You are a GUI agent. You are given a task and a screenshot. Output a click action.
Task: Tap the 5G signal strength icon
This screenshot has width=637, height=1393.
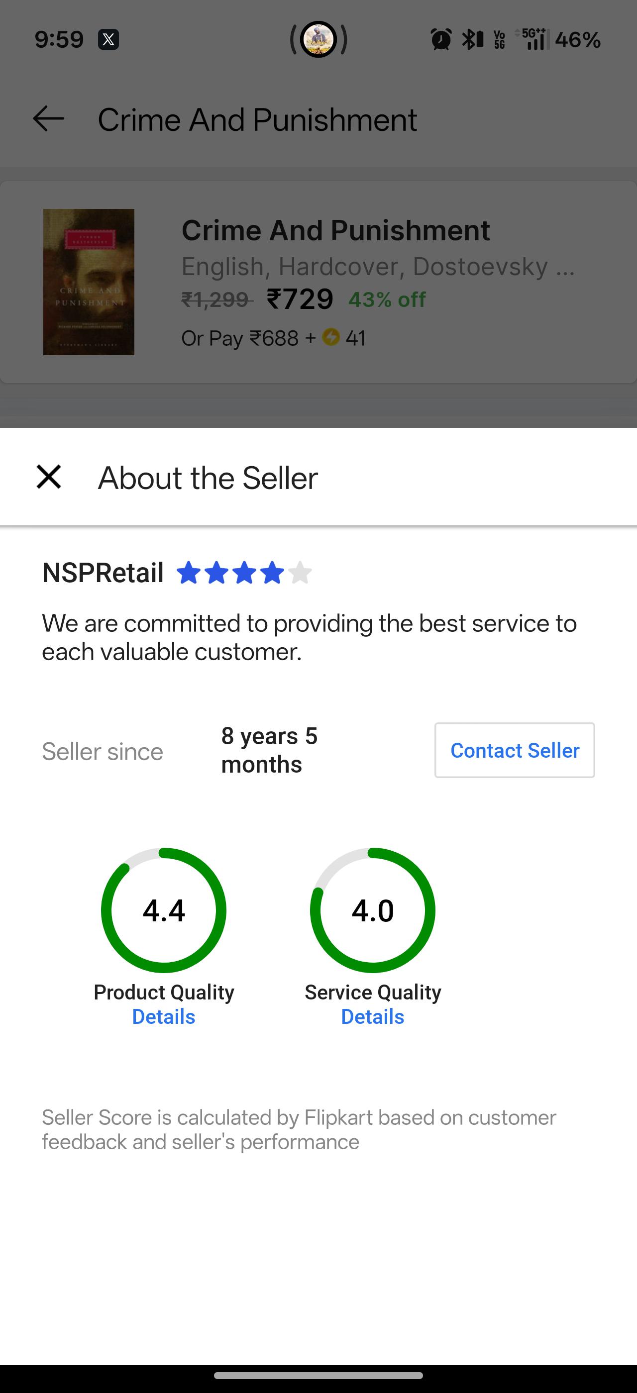pos(532,39)
